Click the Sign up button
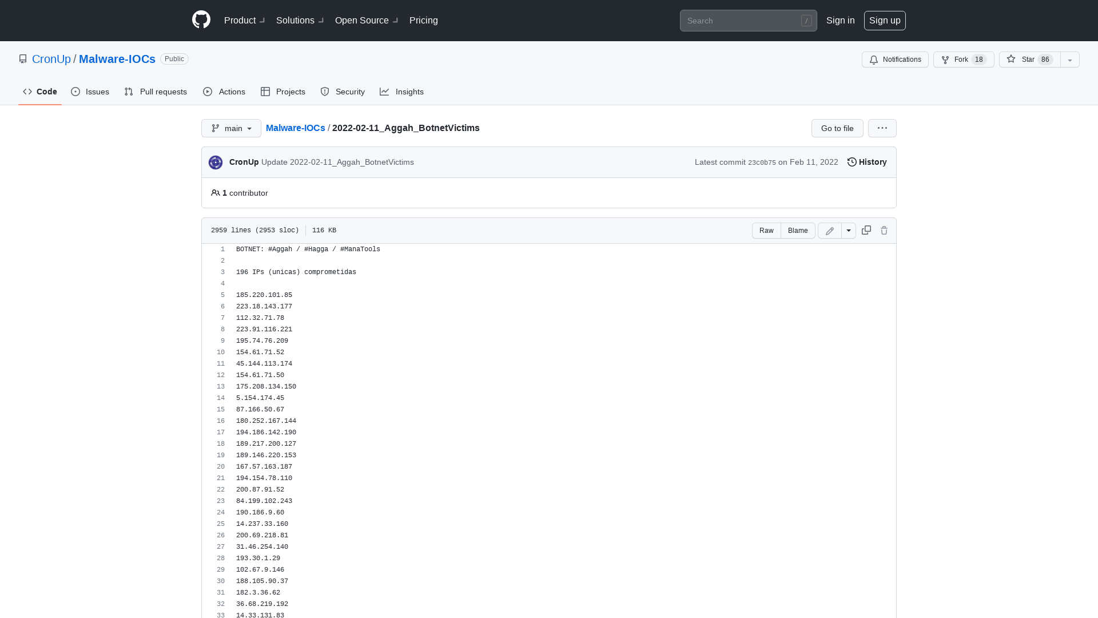 click(885, 21)
